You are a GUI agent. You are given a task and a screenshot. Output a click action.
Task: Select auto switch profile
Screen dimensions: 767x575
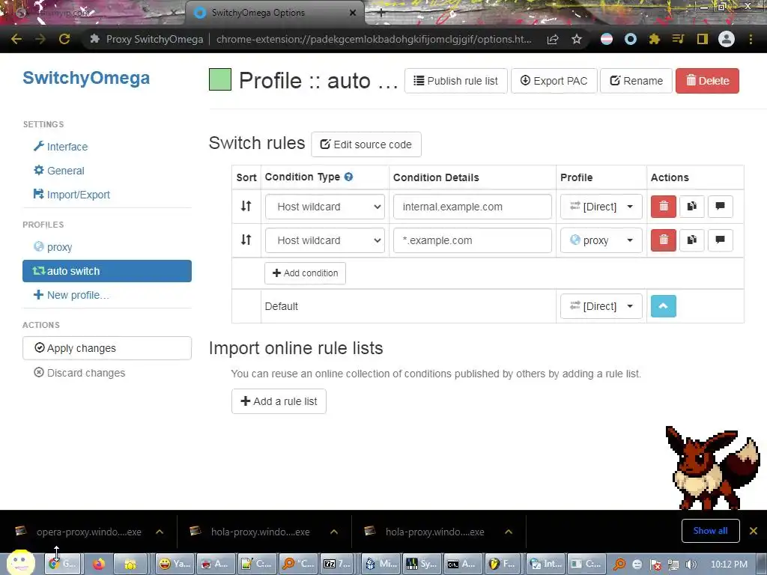pos(106,271)
